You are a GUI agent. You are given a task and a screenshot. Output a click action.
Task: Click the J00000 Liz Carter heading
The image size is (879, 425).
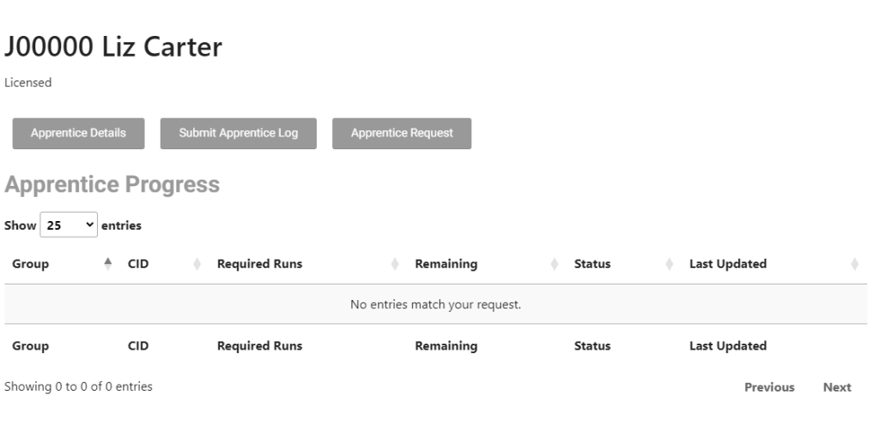pos(113,47)
